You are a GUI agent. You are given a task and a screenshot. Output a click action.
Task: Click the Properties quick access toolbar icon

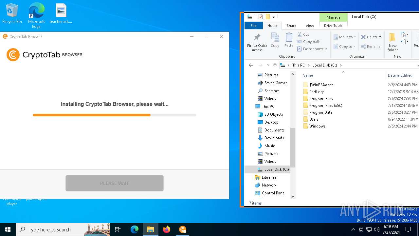261,17
